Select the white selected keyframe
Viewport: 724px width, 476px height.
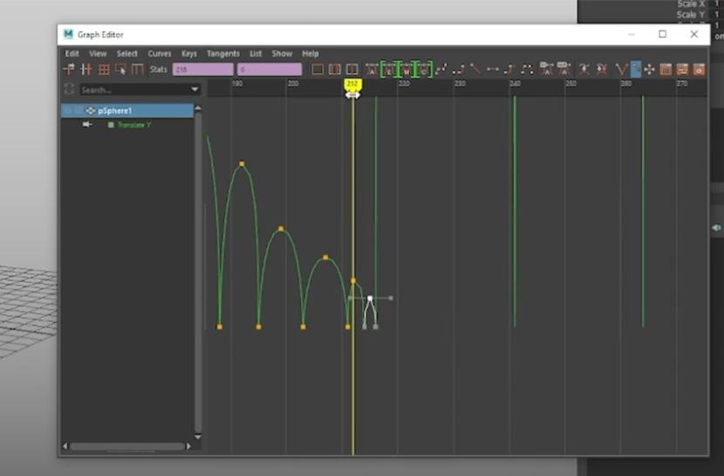(x=370, y=299)
